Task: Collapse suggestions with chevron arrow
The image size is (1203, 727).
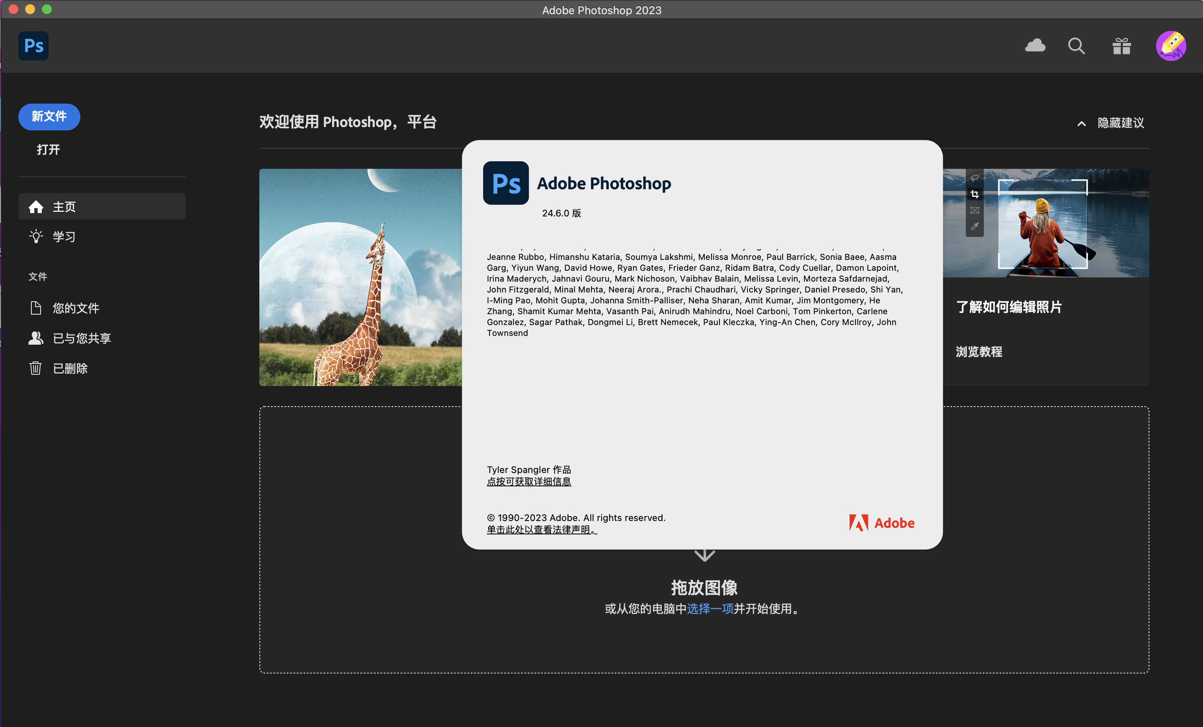Action: (1081, 123)
